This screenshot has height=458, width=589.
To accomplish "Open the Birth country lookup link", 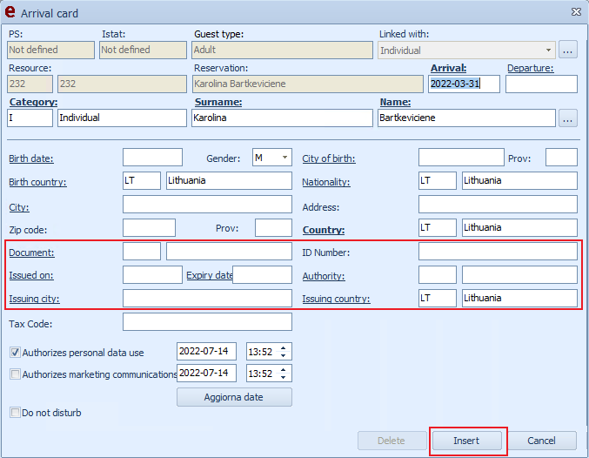I will [37, 182].
